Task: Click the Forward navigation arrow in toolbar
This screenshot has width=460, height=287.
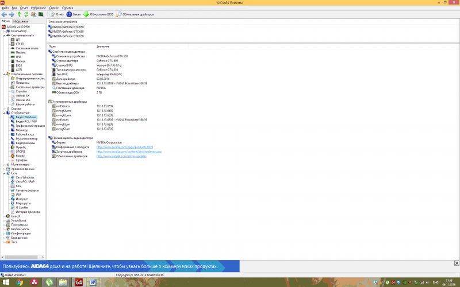Action: [x=11, y=14]
